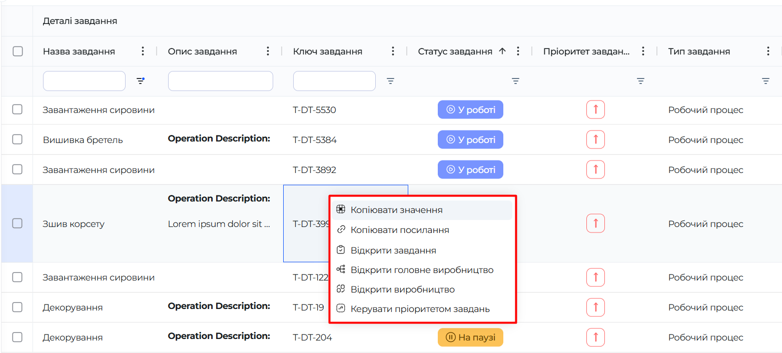The width and height of the screenshot is (782, 353).
Task: Click priority arrow icon in Зшив корсету row
Action: coord(595,223)
